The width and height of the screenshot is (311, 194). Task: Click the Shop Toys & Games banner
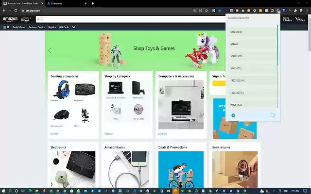154,48
